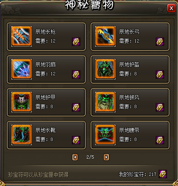This screenshot has width=178, height=186.
Task: Click the treasure token beside 辰地长枪
Action: 76,42
